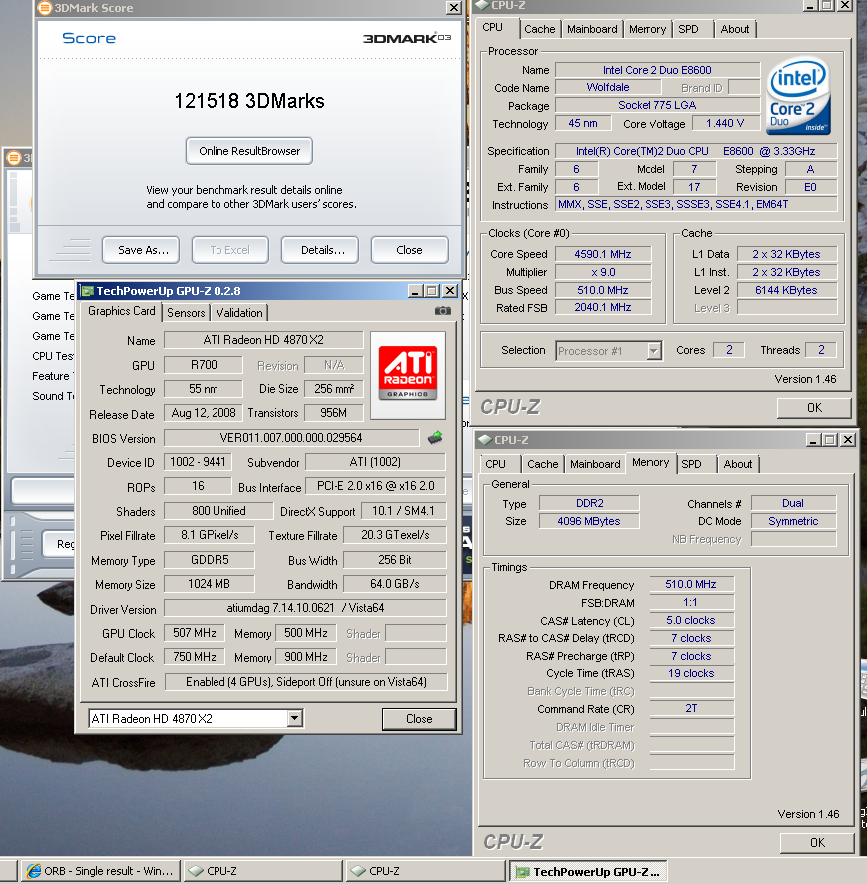
Task: Click the To Excel button in 3DMark Score
Action: point(230,250)
